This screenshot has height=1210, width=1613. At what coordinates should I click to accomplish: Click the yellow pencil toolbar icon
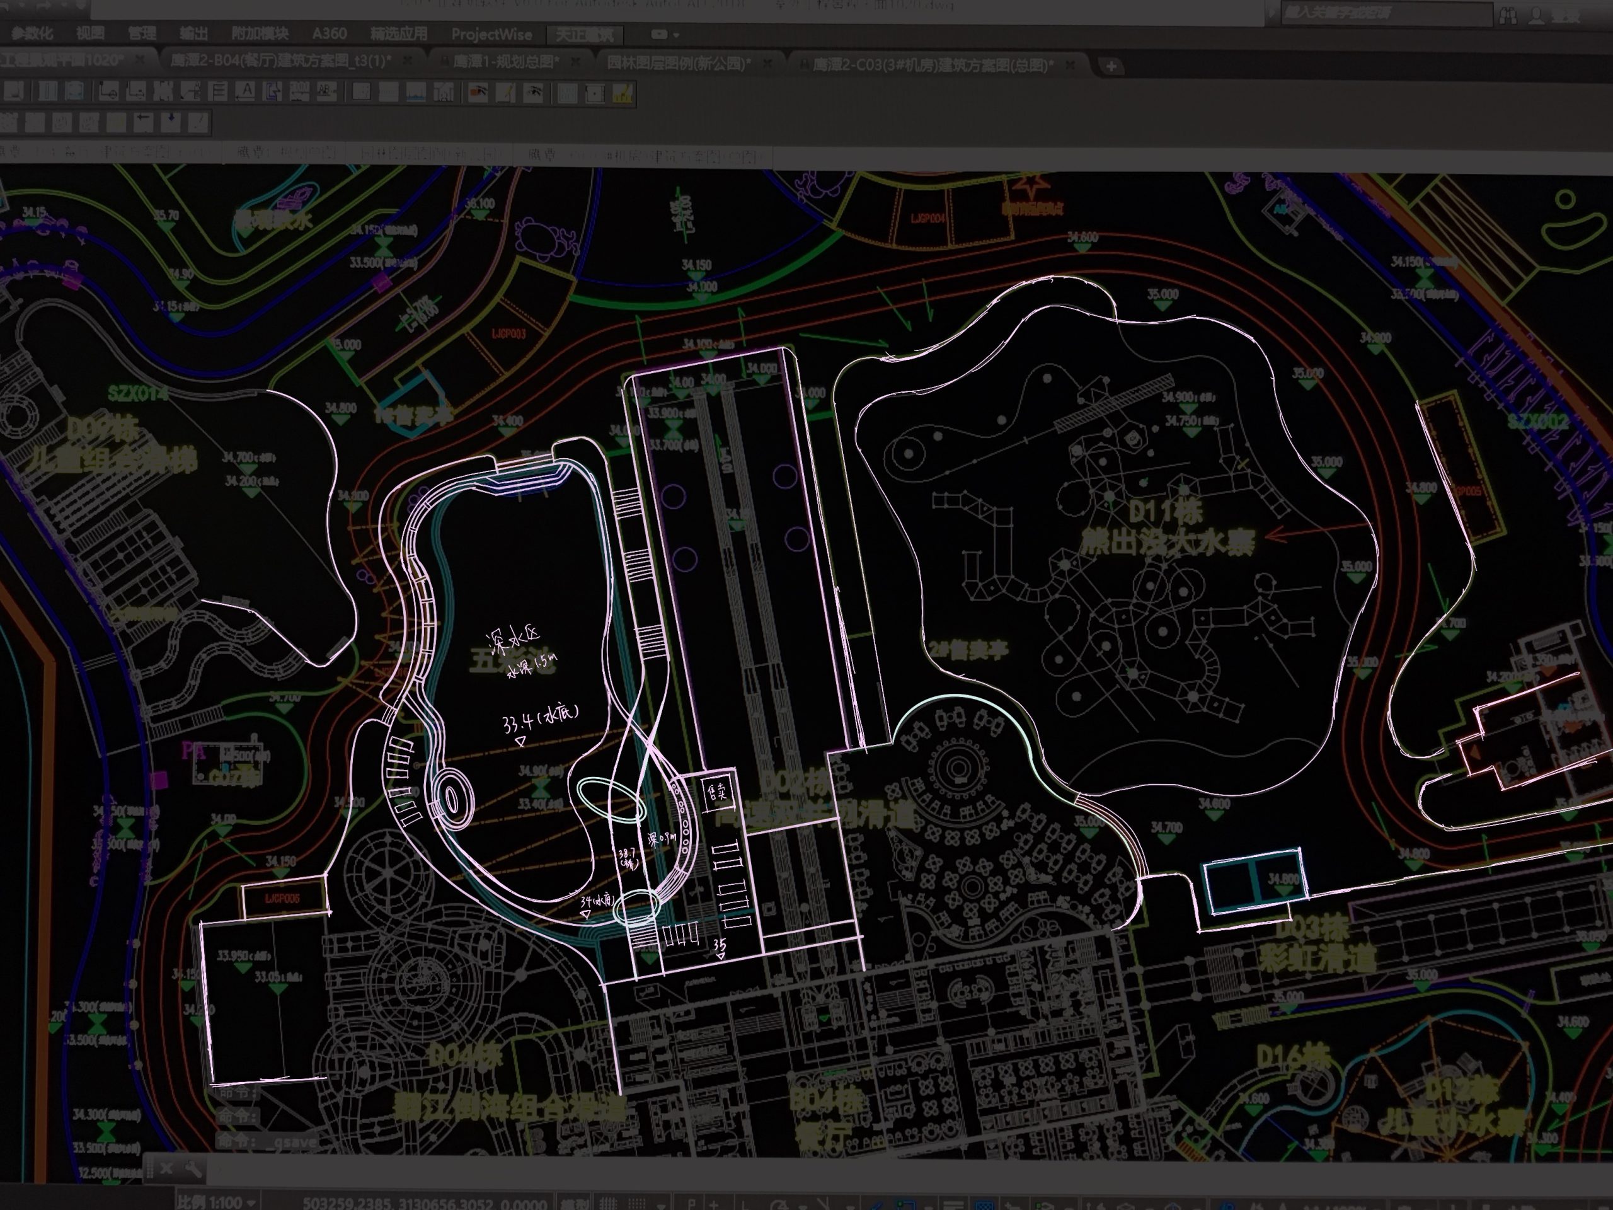point(506,93)
